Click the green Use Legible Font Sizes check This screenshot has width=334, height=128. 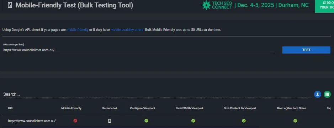(x=295, y=121)
